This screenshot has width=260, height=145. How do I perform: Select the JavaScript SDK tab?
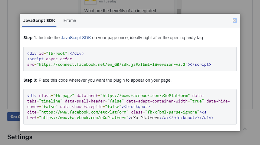39,20
